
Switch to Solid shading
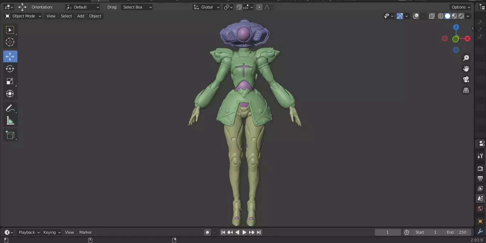pyautogui.click(x=448, y=16)
